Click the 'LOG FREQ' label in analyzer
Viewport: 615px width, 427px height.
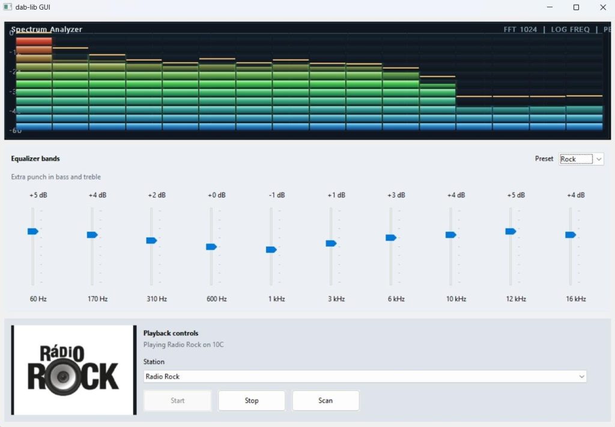tap(571, 29)
